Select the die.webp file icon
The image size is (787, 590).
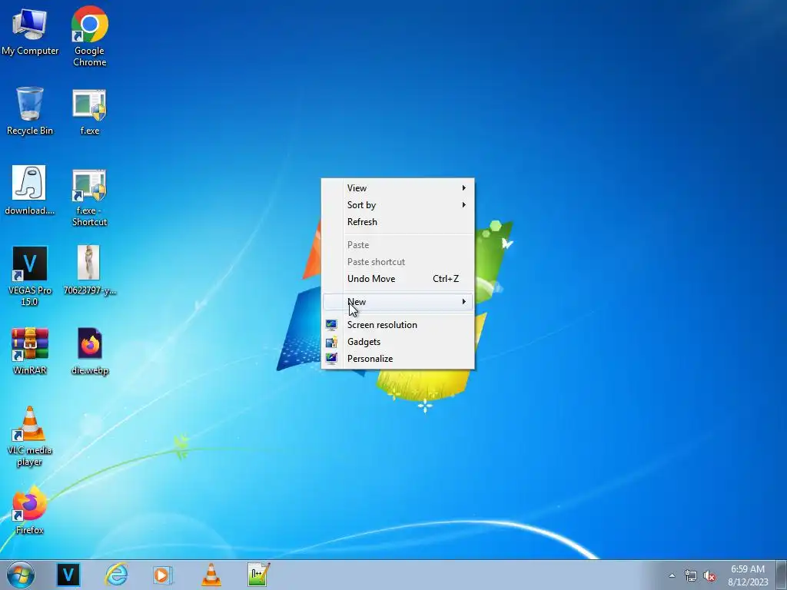click(x=90, y=351)
